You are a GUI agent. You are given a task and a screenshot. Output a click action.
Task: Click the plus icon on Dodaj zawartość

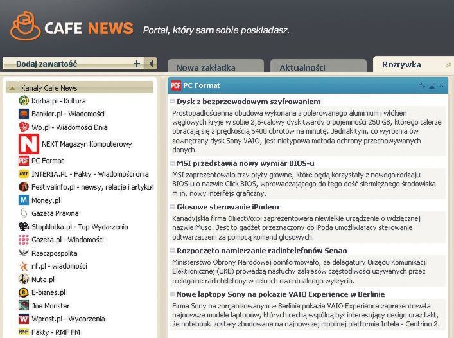click(137, 64)
